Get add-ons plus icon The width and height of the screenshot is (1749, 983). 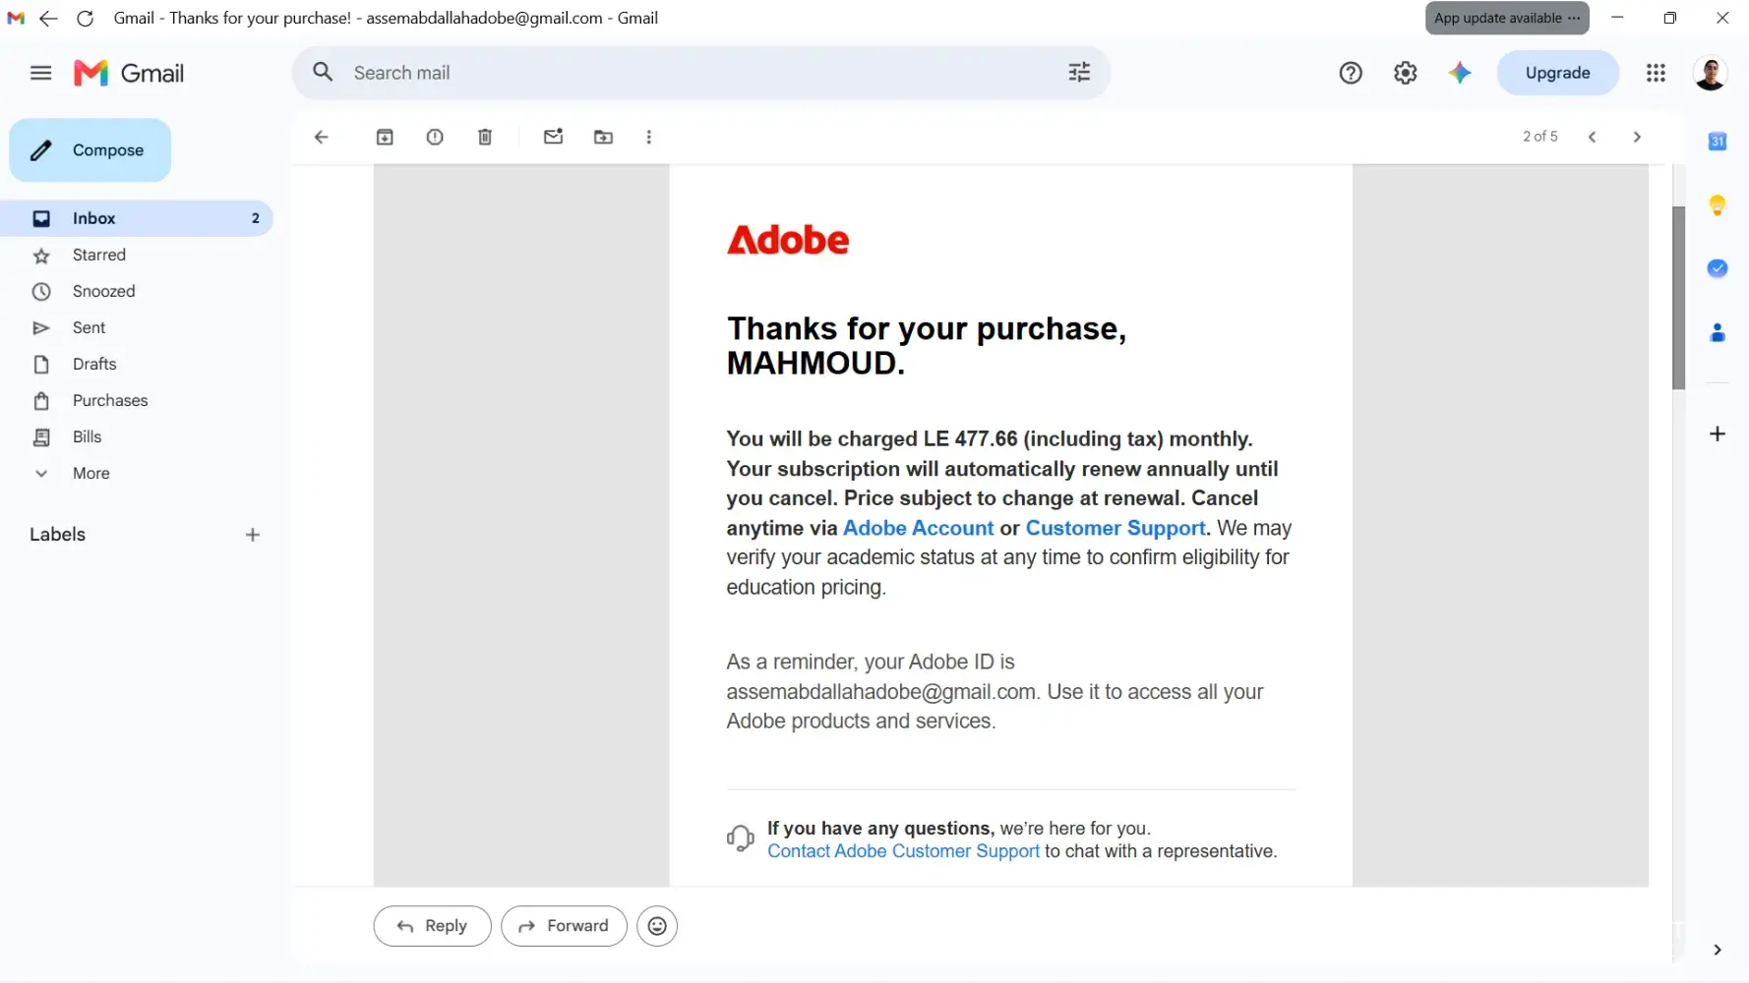tap(1718, 434)
